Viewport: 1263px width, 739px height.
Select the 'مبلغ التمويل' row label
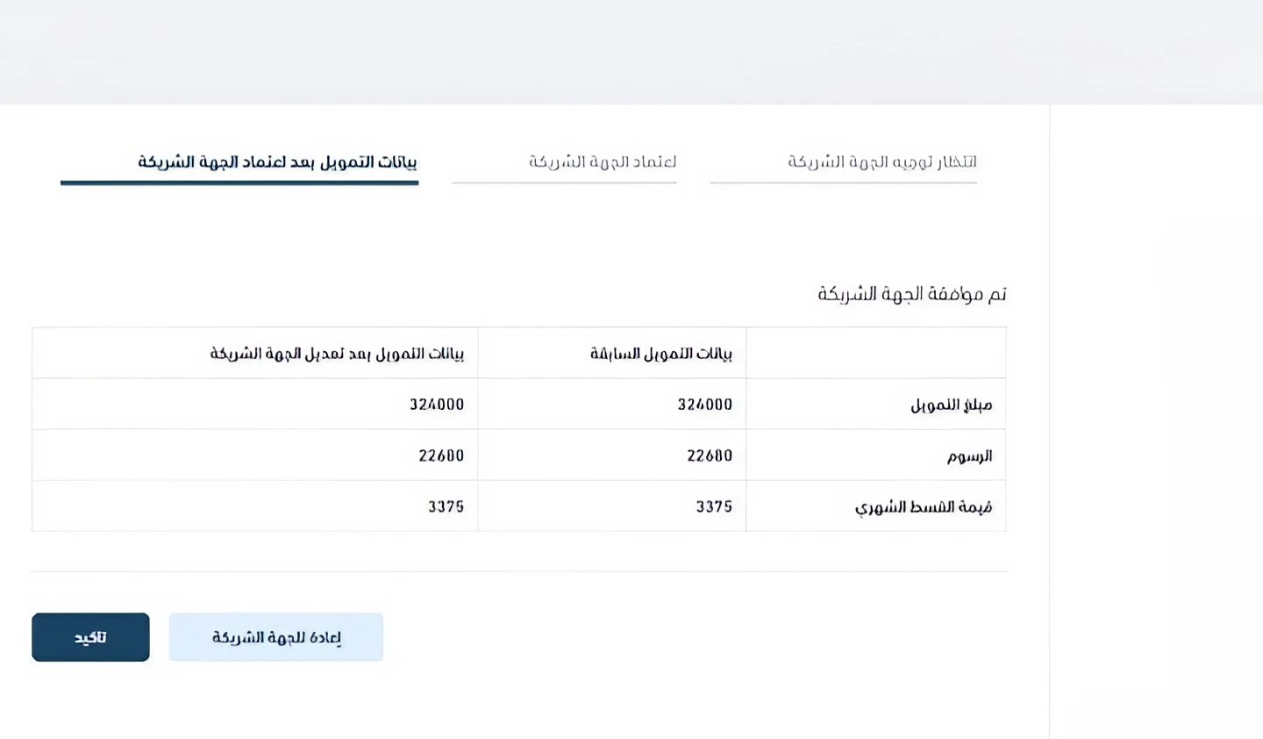point(951,405)
